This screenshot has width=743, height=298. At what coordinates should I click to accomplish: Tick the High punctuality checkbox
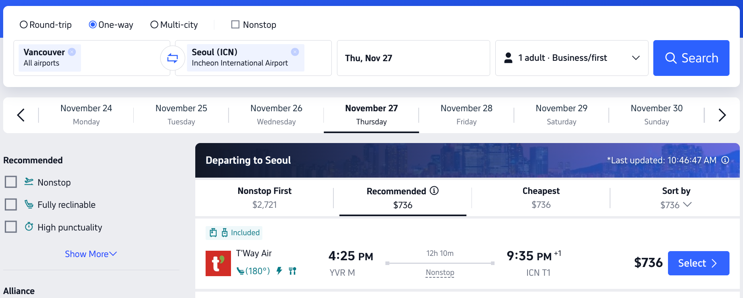(11, 227)
